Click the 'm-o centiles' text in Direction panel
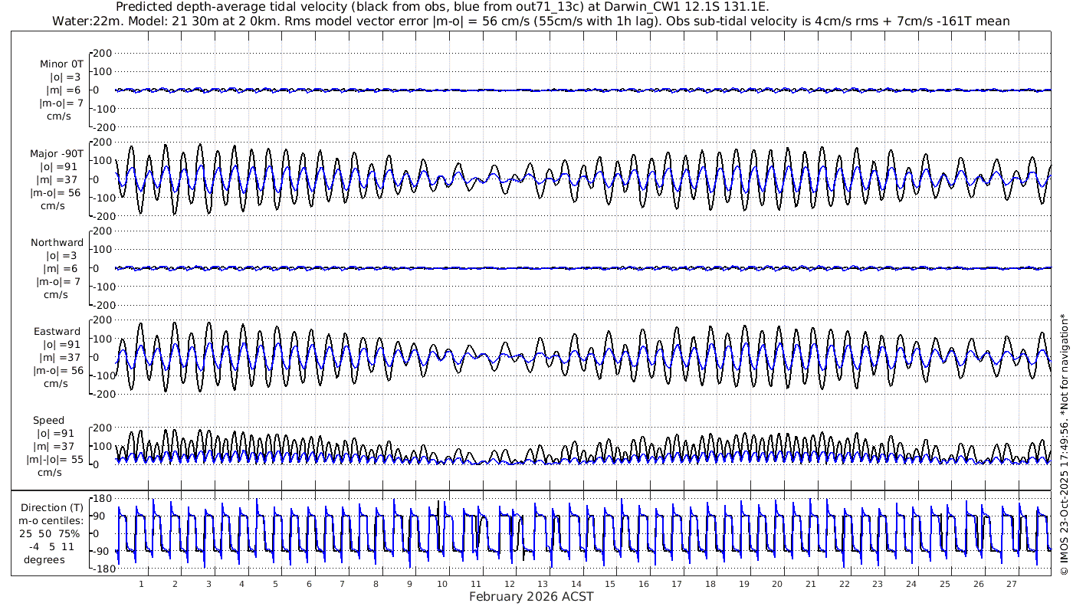Image resolution: width=1073 pixels, height=613 pixels. 52,522
